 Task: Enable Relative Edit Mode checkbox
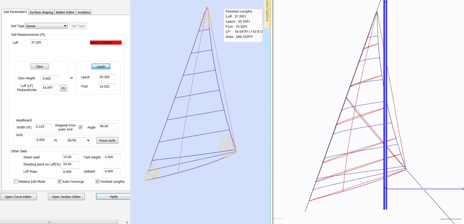(16, 181)
